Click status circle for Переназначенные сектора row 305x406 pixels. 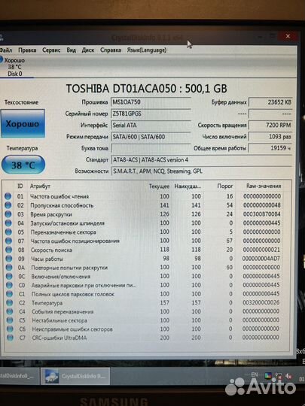8,232
